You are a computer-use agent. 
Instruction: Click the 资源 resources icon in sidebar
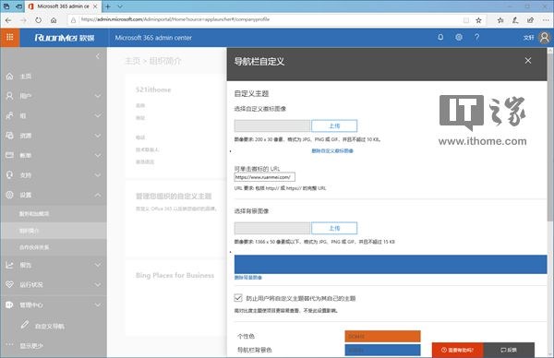(x=10, y=136)
